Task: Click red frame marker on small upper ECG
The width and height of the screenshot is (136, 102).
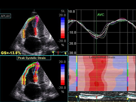Action: click(x=58, y=53)
